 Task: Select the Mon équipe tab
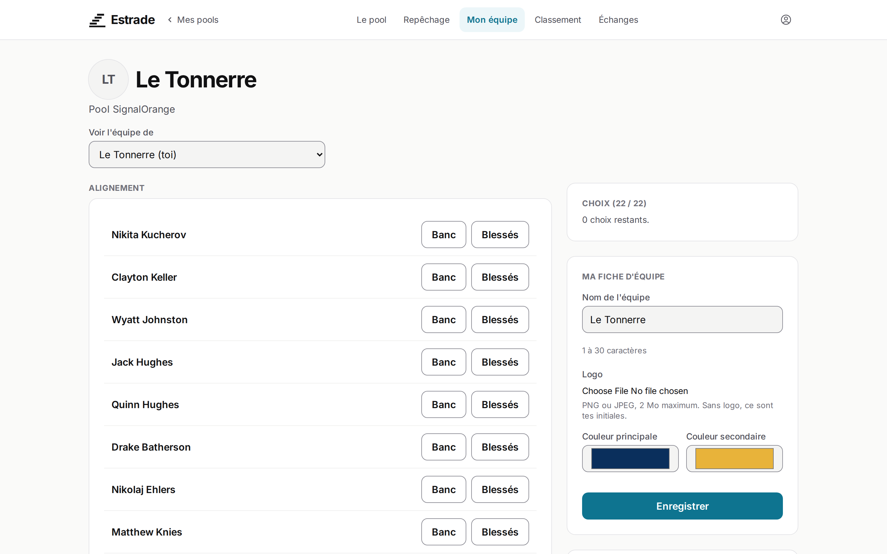492,20
